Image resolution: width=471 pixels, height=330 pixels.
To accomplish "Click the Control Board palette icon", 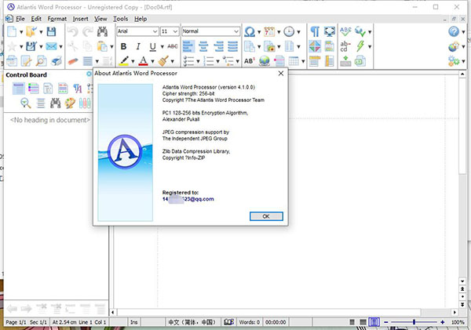I will pyautogui.click(x=70, y=103).
